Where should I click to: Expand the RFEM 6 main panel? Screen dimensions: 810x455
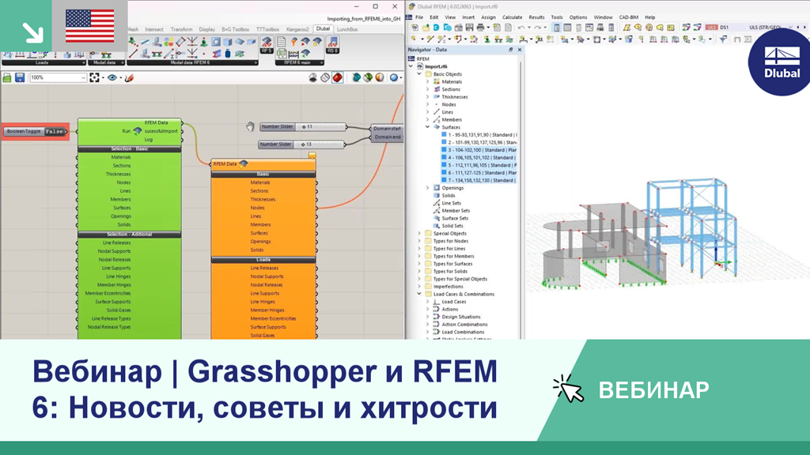point(321,62)
